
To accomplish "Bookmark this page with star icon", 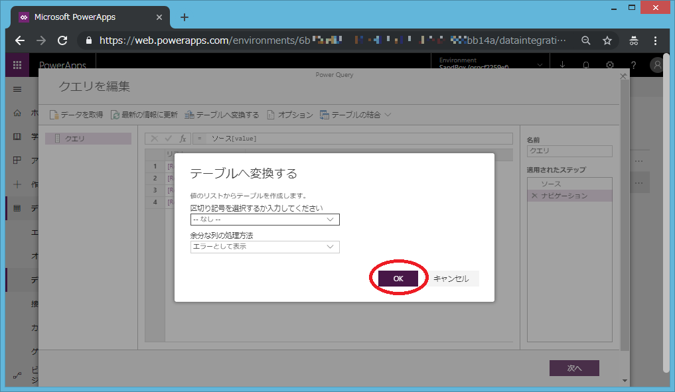I will [607, 40].
